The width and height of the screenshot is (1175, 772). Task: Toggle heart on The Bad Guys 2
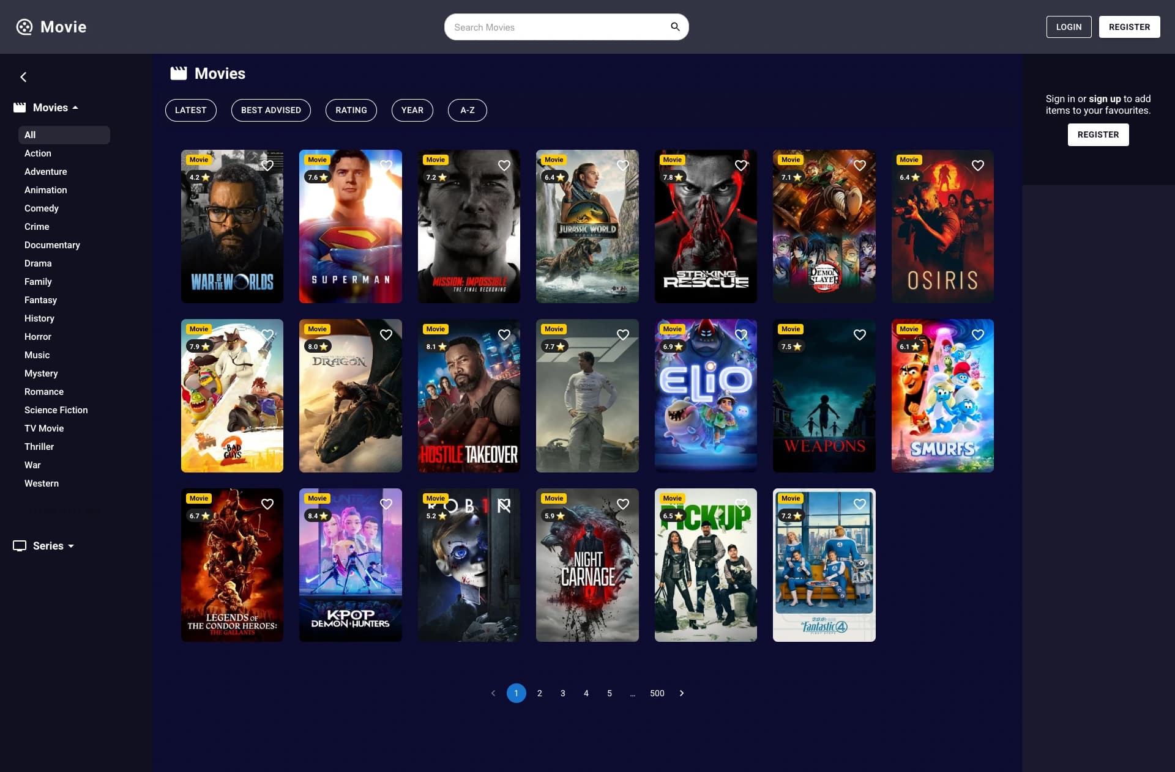[267, 335]
